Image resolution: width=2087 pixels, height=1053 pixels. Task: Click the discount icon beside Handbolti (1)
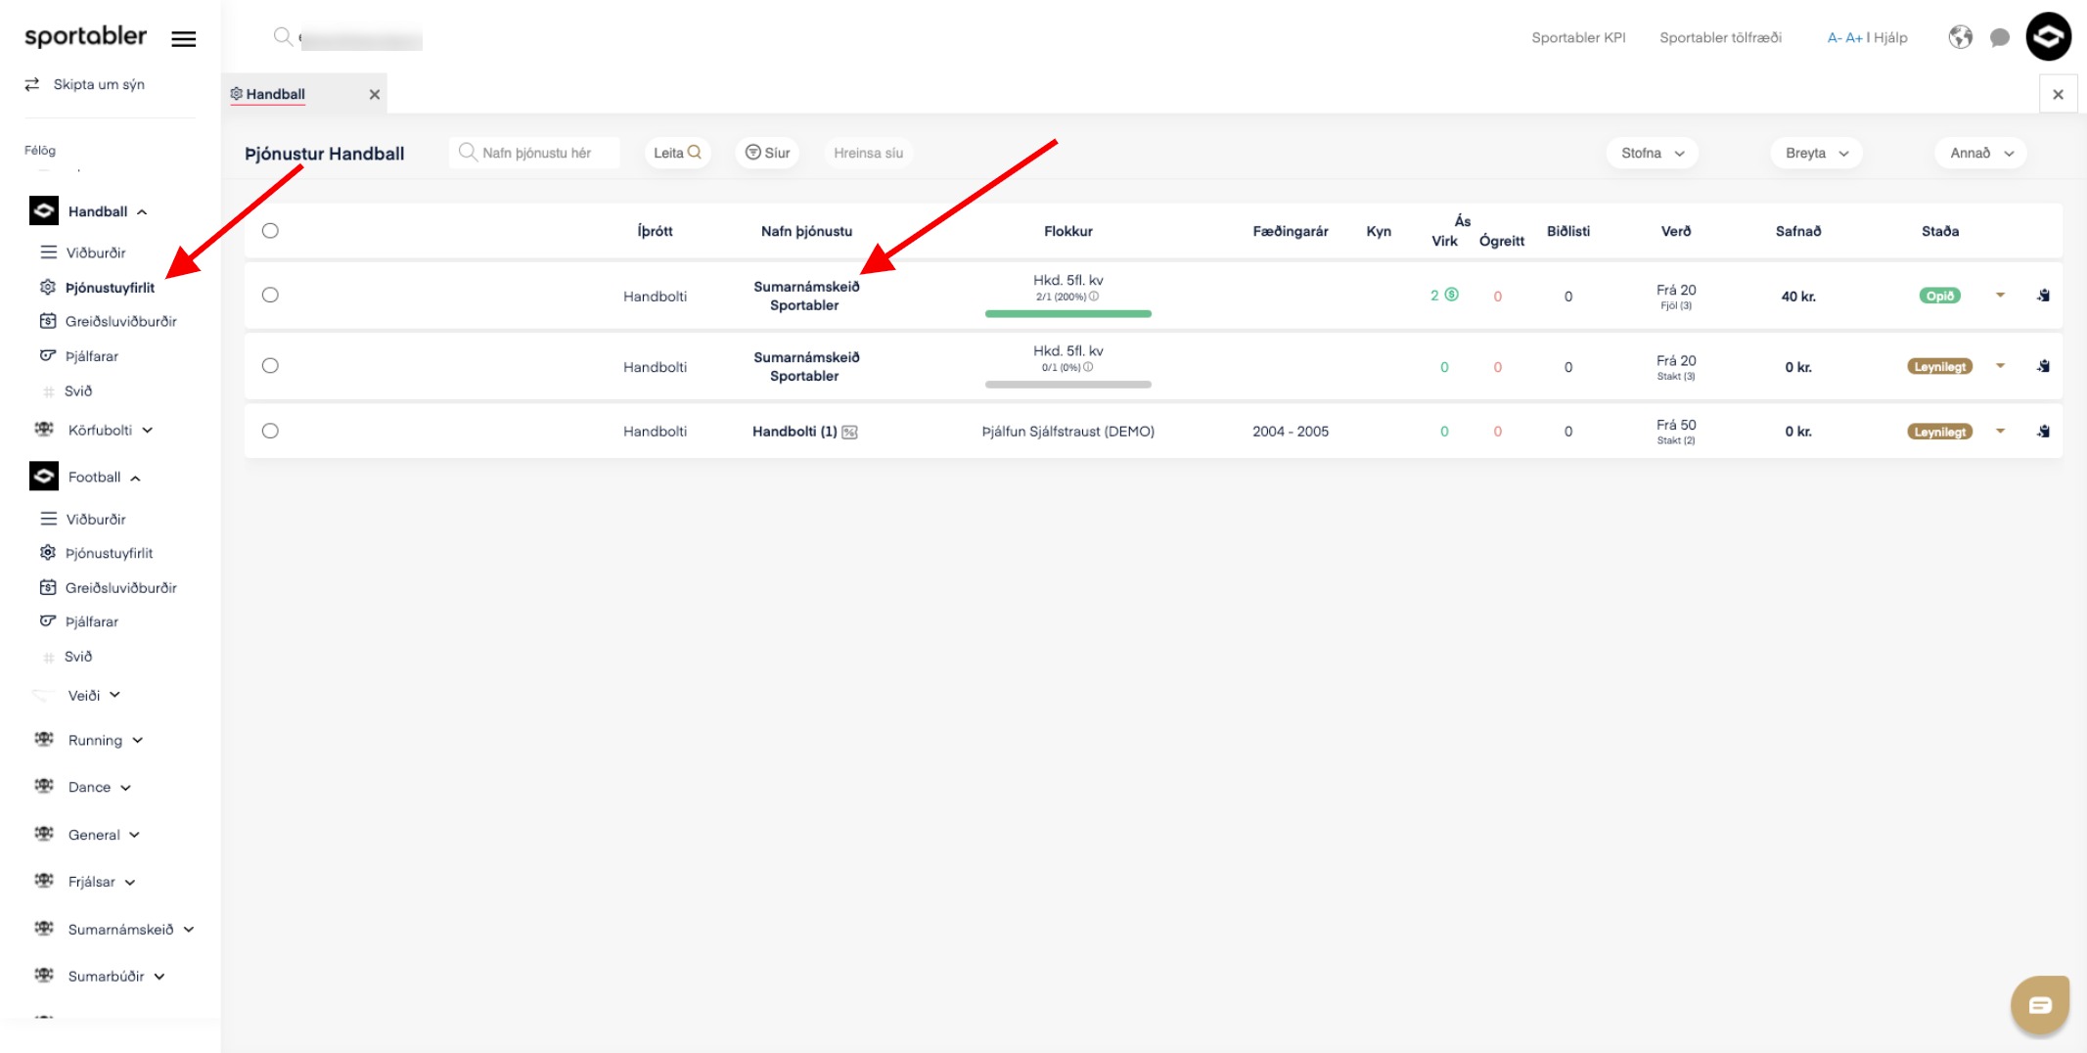849,433
